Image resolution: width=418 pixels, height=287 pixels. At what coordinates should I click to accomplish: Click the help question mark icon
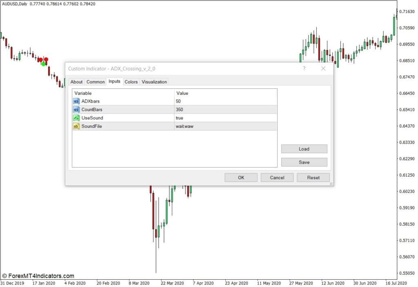(x=304, y=69)
